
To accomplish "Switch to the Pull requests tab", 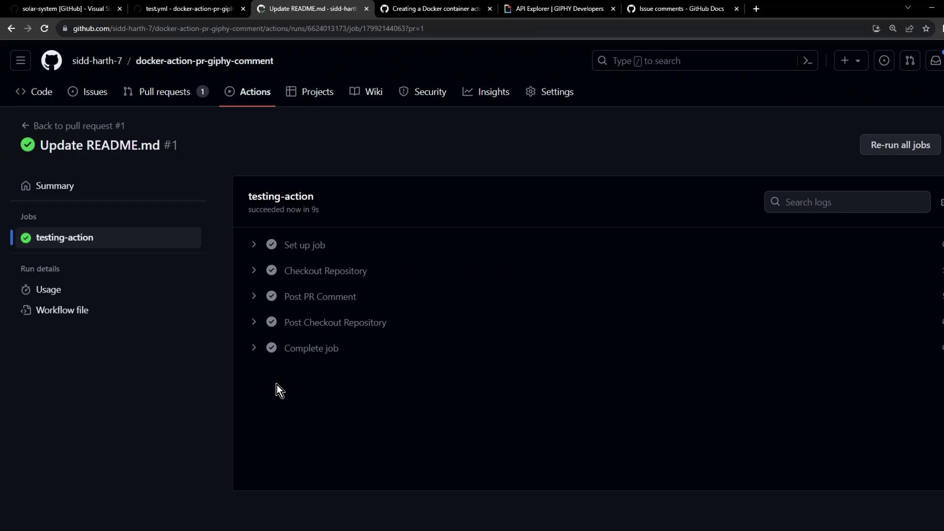I will (x=165, y=92).
